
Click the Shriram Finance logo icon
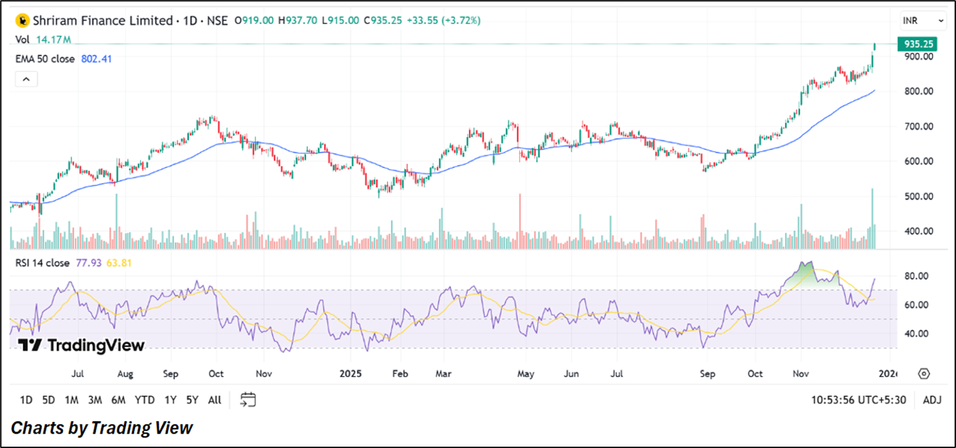[20, 21]
